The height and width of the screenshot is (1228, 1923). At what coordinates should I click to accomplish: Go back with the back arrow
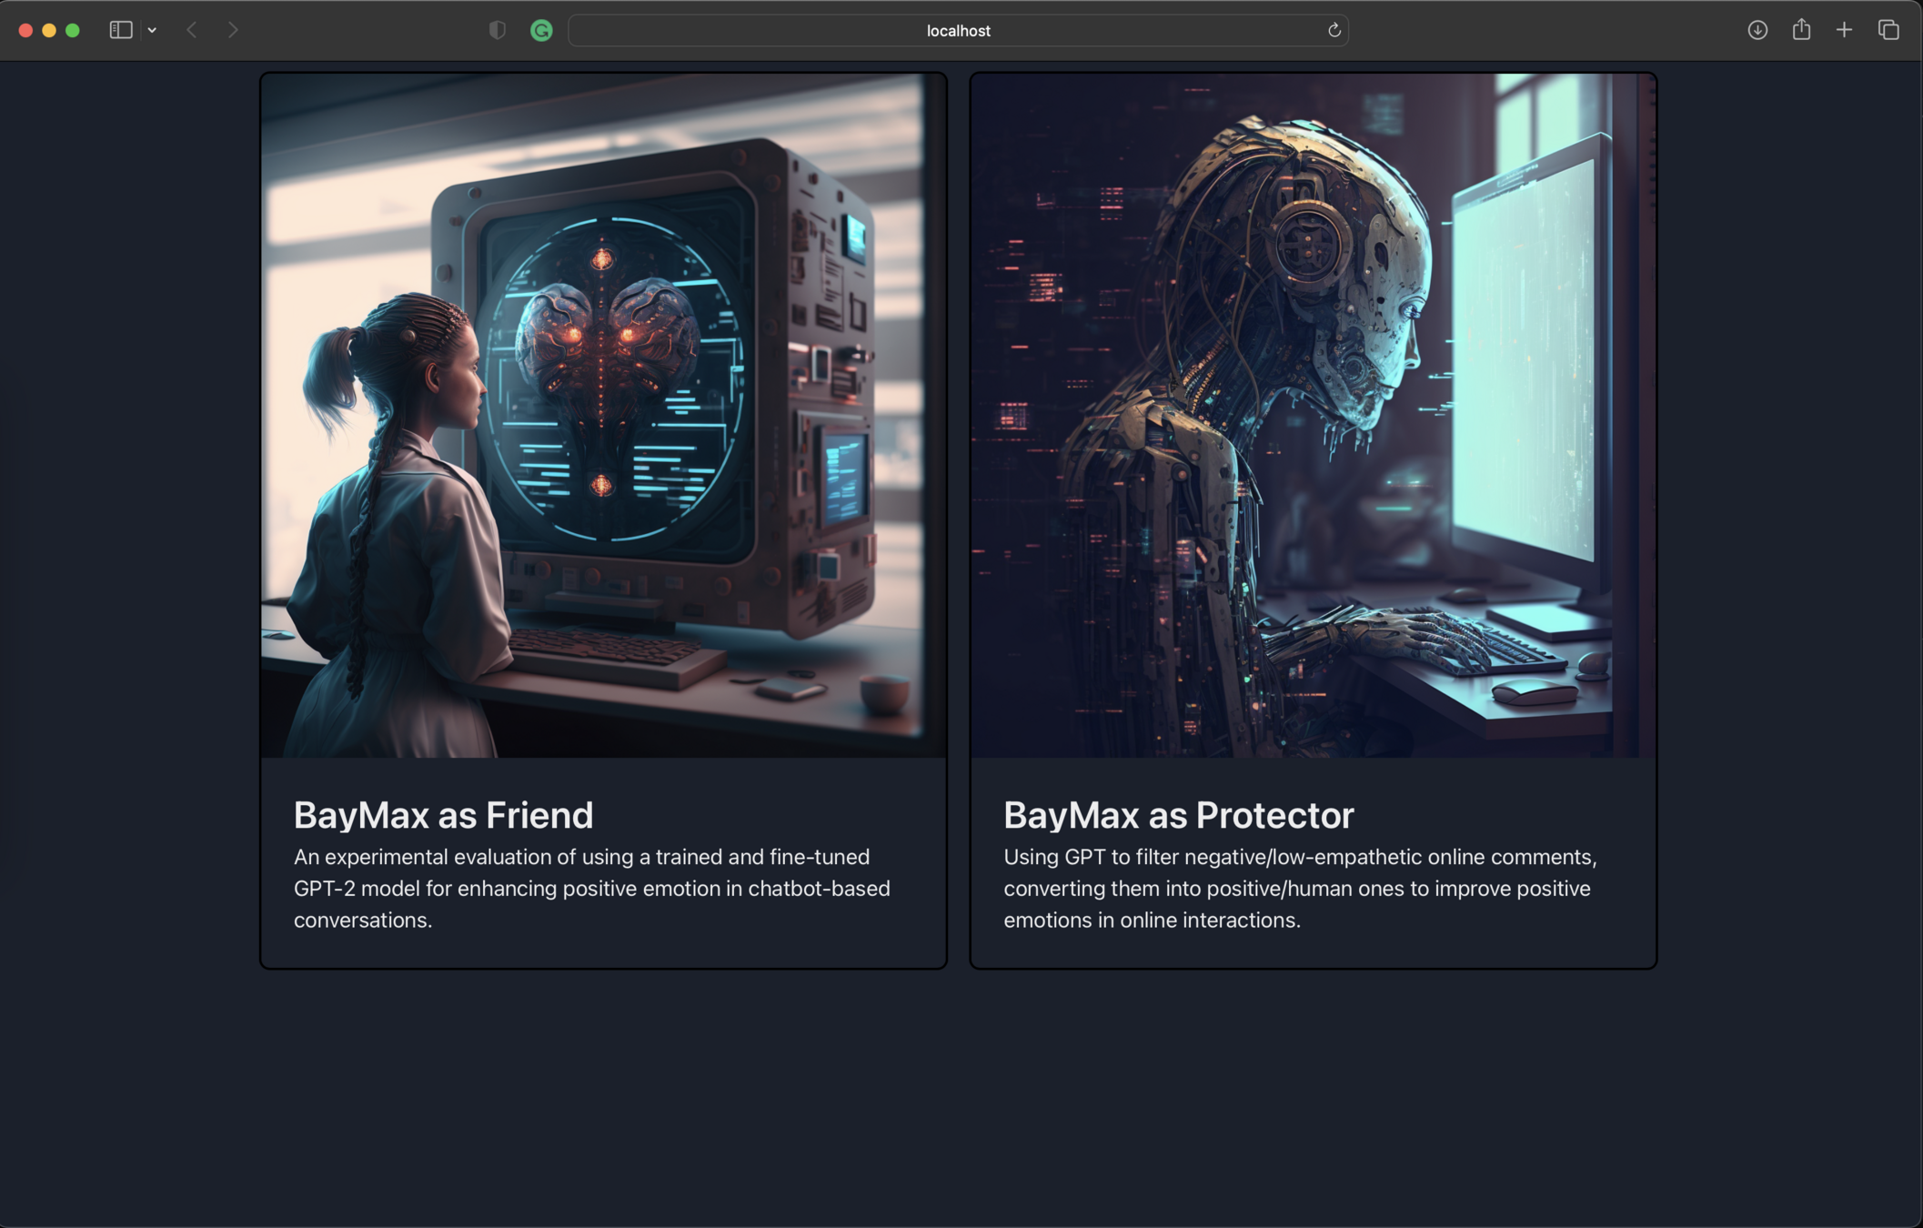(192, 30)
